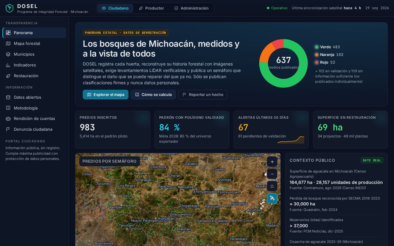The height and width of the screenshot is (246, 394).
Task: Click the Uruapan label on the map
Action: pos(167,219)
